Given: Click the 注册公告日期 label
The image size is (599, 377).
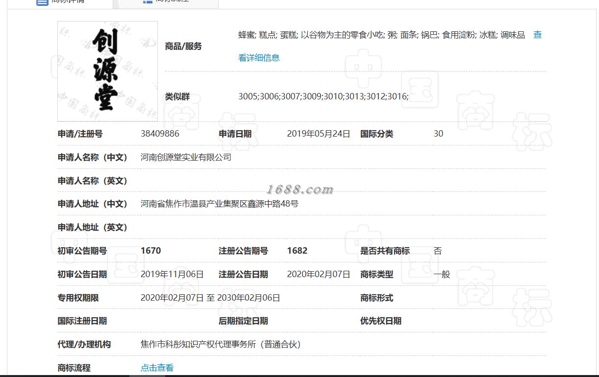Looking at the screenshot, I should 243,274.
